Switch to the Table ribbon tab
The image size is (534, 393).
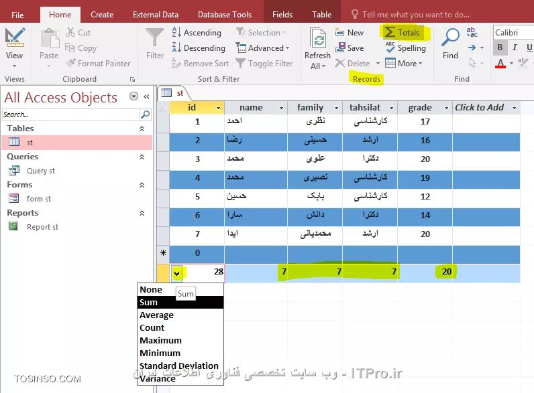(x=321, y=15)
